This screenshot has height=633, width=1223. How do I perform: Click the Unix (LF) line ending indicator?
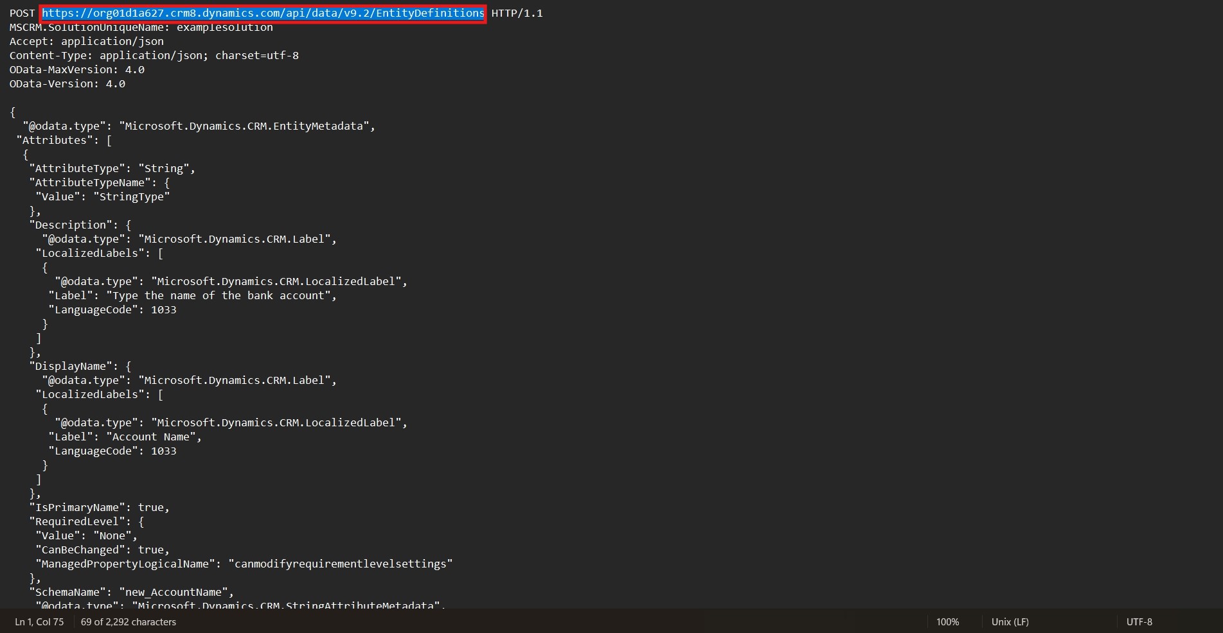pyautogui.click(x=1010, y=621)
